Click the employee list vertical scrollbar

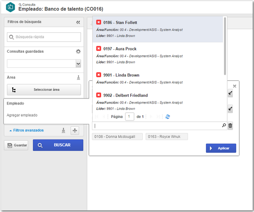(x=225, y=46)
